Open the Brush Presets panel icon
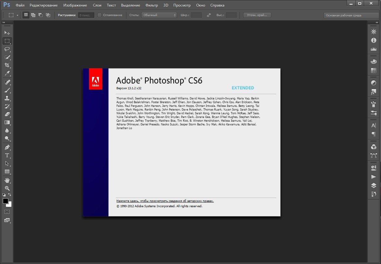 [x=374, y=113]
